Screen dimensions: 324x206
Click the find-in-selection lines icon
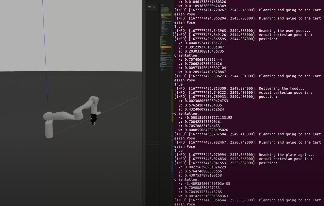[x=150, y=7]
